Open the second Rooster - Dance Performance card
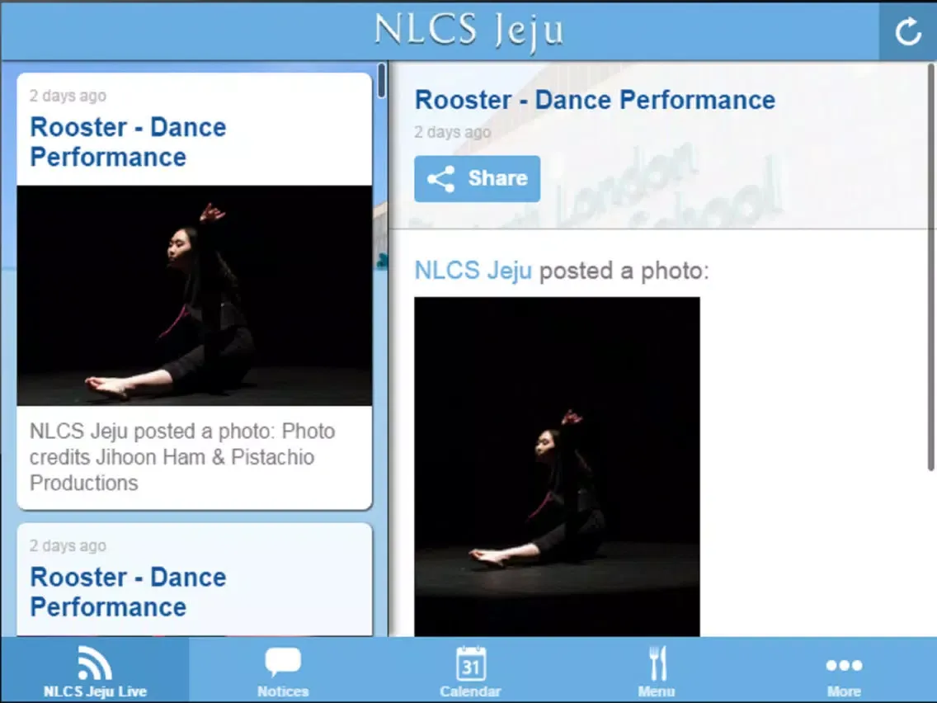937x703 pixels. point(194,579)
